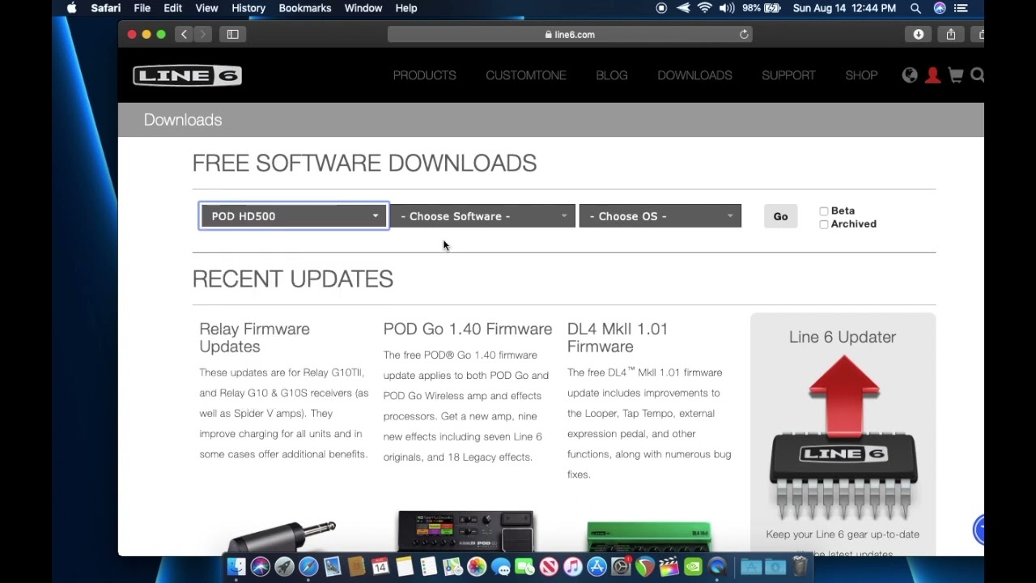Click the green DL4 MkII pedal image

point(649,538)
